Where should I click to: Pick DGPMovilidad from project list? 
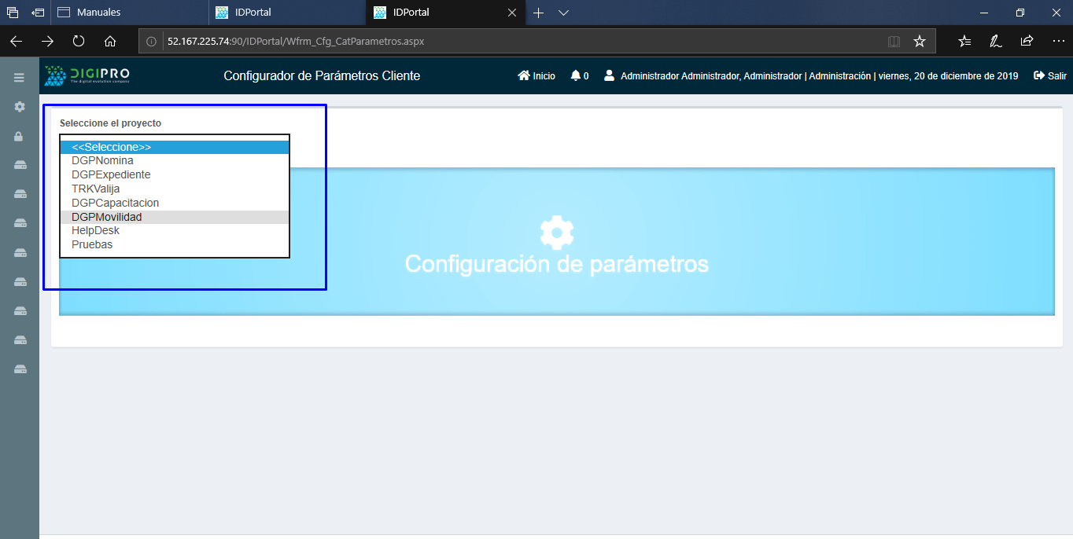(x=107, y=217)
